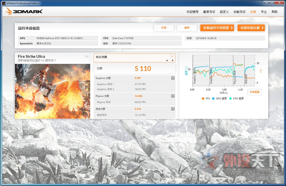Click GUI 版本1.5.915.0 64 value
The image size is (286, 186).
tap(122, 44)
